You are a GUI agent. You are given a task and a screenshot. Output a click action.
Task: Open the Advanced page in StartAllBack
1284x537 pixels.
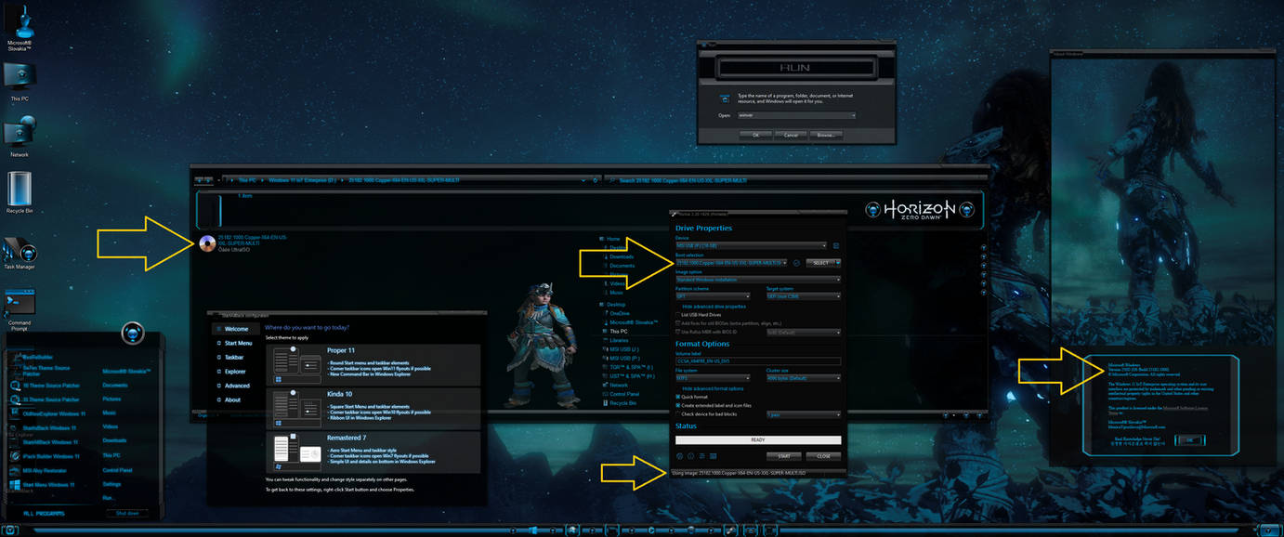coord(237,386)
